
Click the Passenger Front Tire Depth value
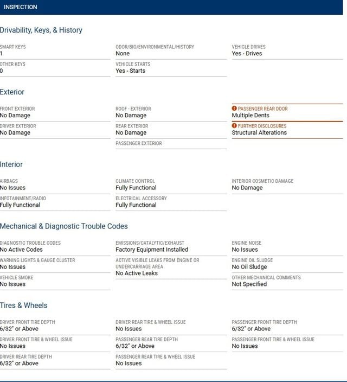click(251, 329)
